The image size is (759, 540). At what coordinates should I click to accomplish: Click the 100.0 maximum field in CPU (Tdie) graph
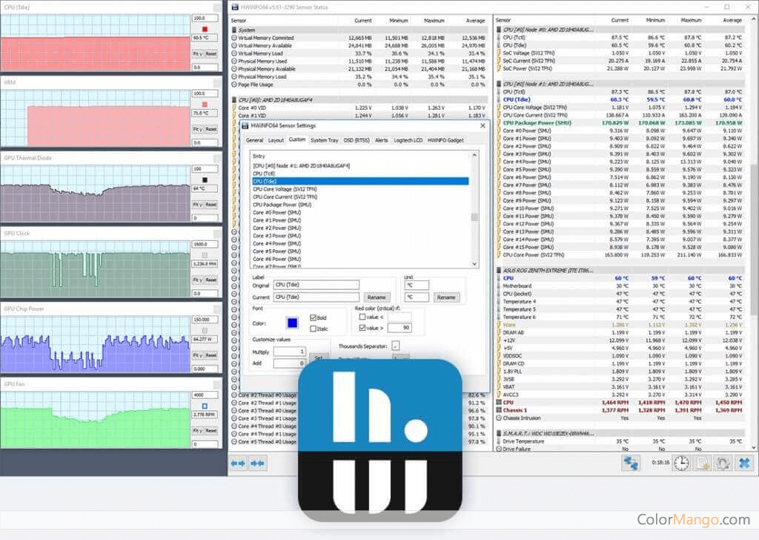(x=205, y=18)
